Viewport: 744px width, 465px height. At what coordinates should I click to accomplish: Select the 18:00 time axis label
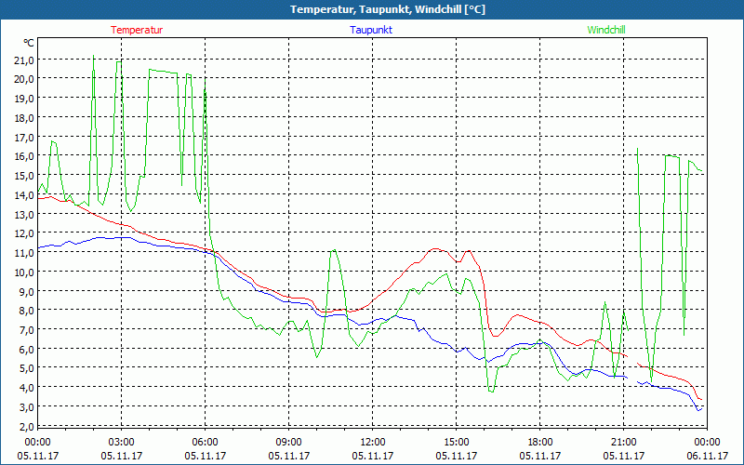(540, 442)
